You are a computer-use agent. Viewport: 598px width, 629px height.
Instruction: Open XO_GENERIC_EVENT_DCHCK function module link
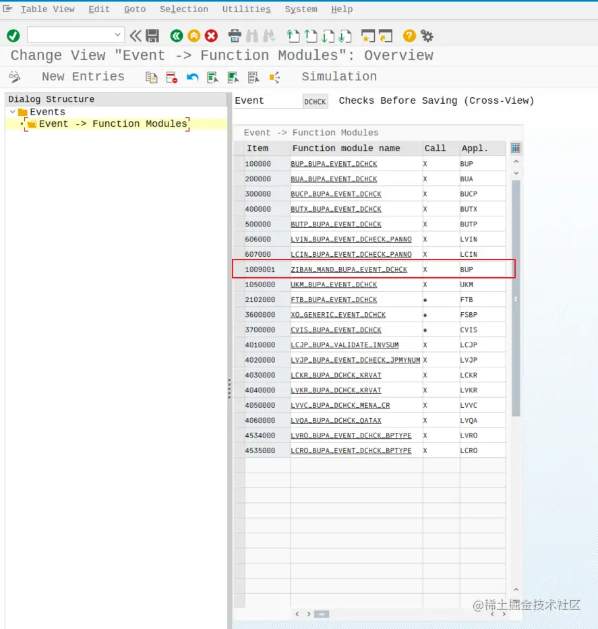pos(338,315)
